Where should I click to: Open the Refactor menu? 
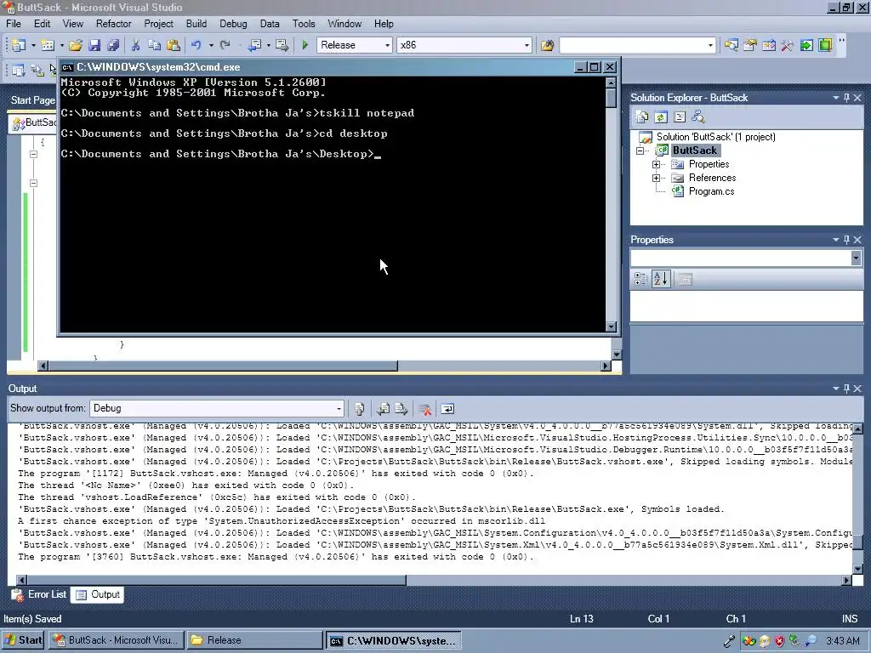pyautogui.click(x=114, y=24)
